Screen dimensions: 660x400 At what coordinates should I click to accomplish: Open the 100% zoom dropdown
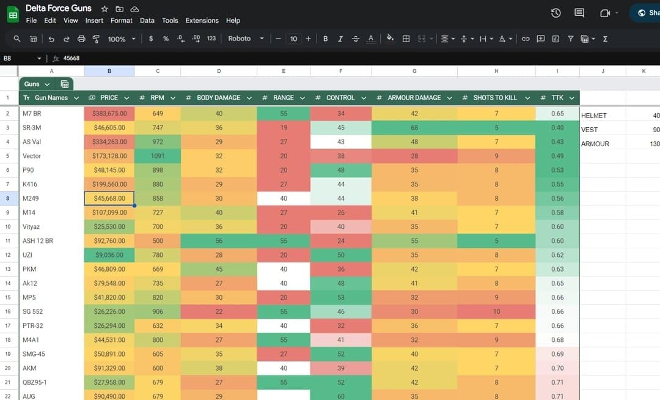point(121,39)
